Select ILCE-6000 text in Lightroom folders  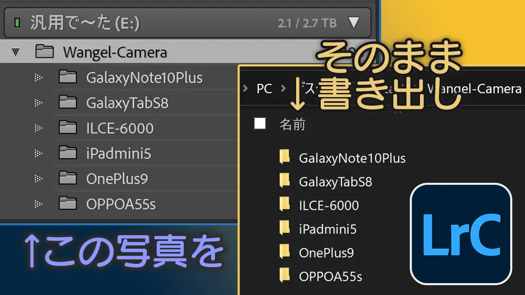point(120,128)
